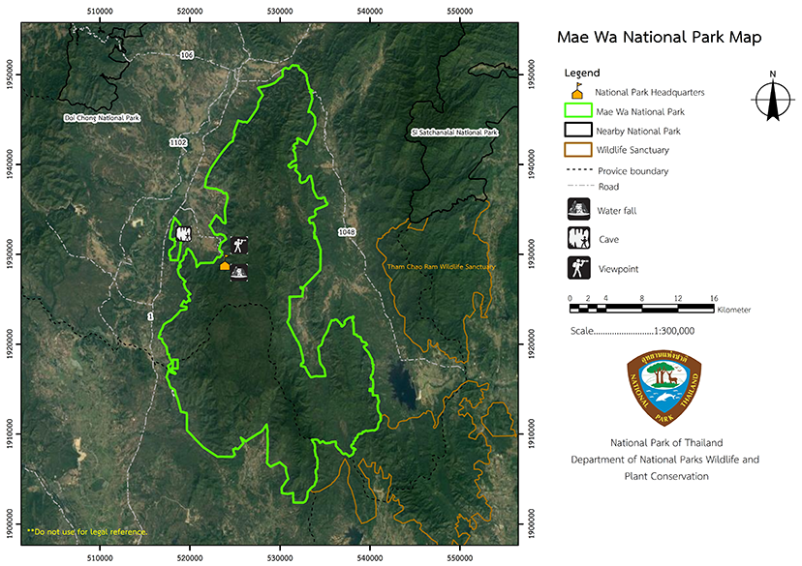Click the green Mae Wa National Park swatch
Image resolution: width=802 pixels, height=566 pixels.
tap(577, 111)
